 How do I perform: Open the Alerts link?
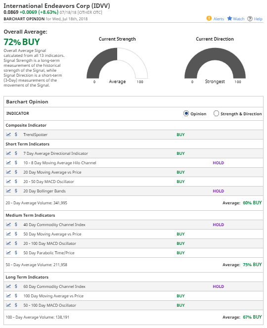tap(219, 19)
